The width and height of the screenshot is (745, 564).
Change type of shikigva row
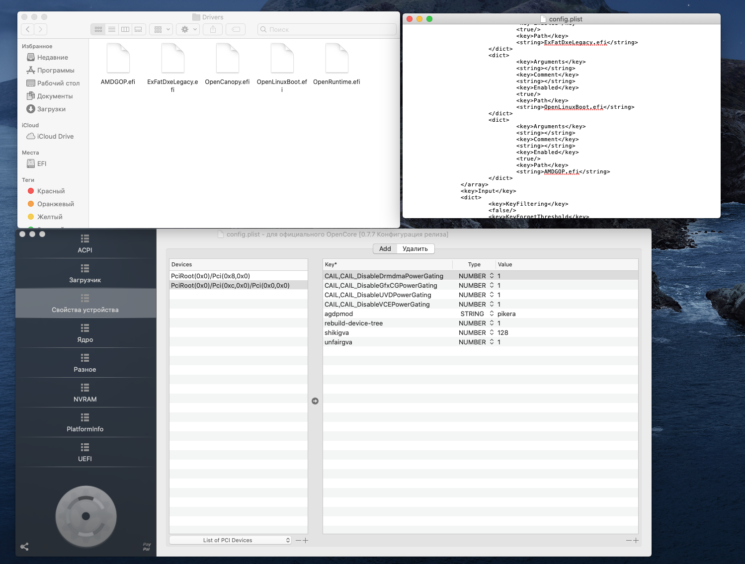pyautogui.click(x=476, y=332)
